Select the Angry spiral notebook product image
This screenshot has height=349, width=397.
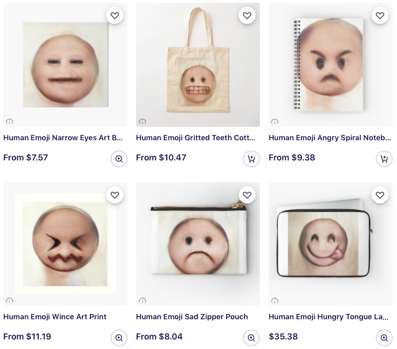coord(330,64)
